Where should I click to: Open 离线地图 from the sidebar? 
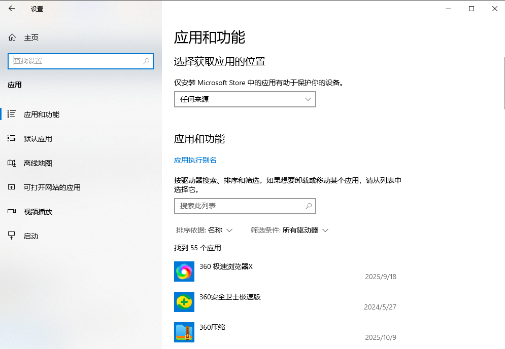[11, 163]
